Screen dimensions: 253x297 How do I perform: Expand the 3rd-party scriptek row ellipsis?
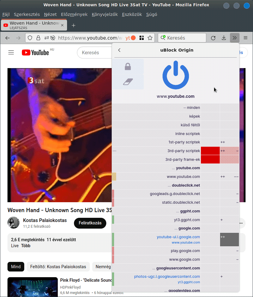pos(114,151)
